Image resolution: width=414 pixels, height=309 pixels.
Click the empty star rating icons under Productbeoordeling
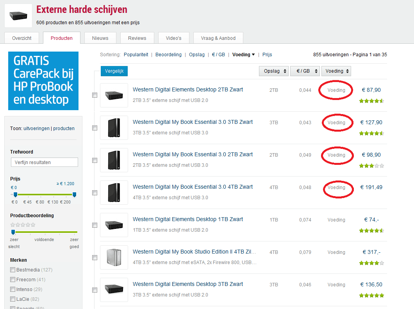point(23,225)
